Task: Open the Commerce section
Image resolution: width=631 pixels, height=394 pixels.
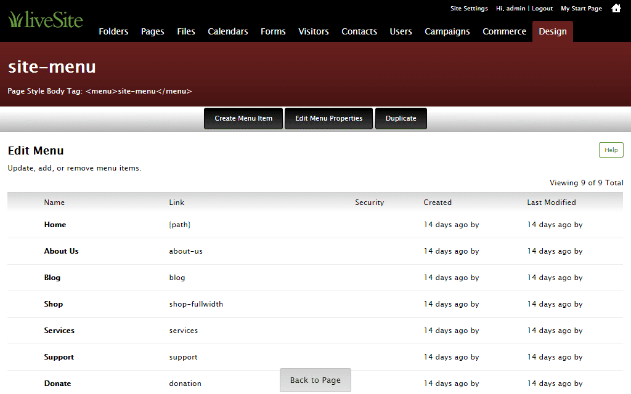Action: [504, 31]
